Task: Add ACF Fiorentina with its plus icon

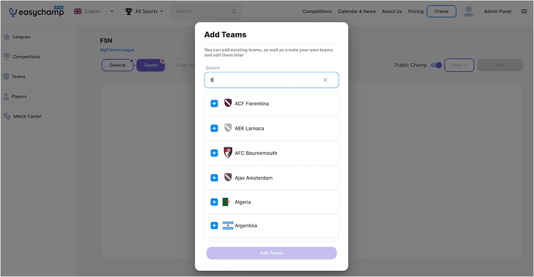Action: click(214, 103)
